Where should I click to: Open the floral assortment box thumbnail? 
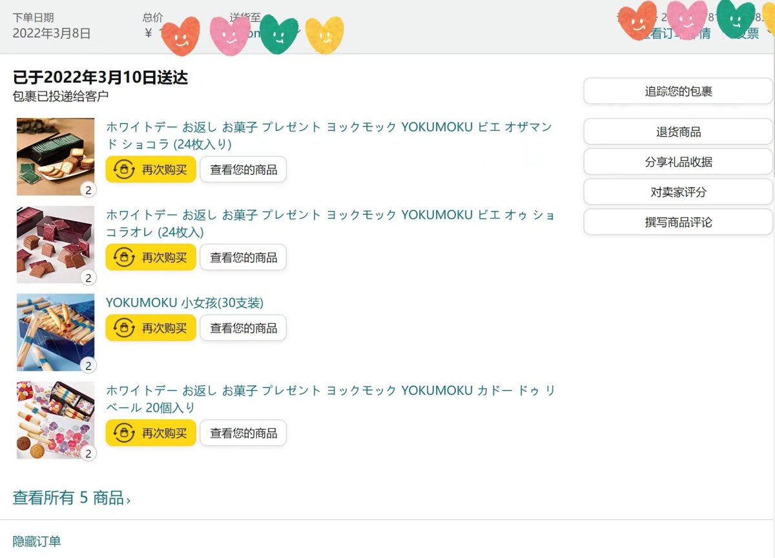(x=56, y=420)
